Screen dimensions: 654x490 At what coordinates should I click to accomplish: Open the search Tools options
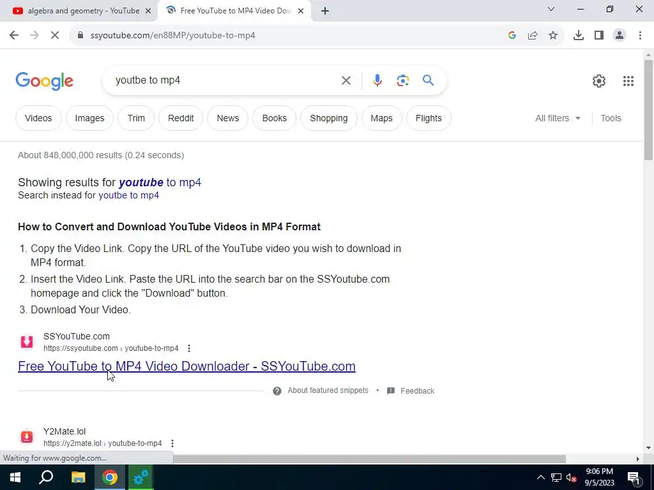pos(611,118)
